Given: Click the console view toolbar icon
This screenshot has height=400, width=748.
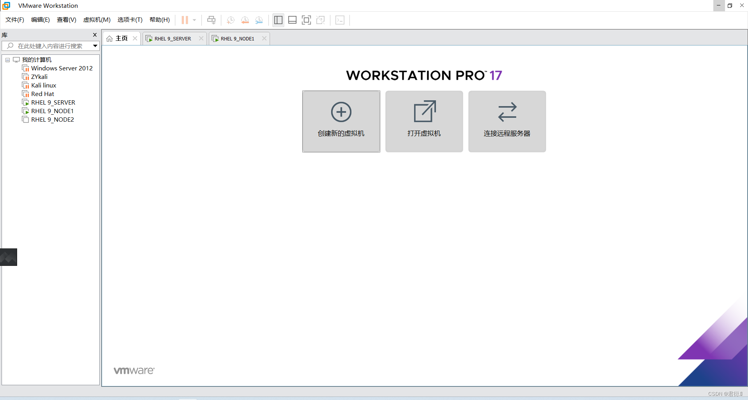Looking at the screenshot, I should click(x=340, y=20).
